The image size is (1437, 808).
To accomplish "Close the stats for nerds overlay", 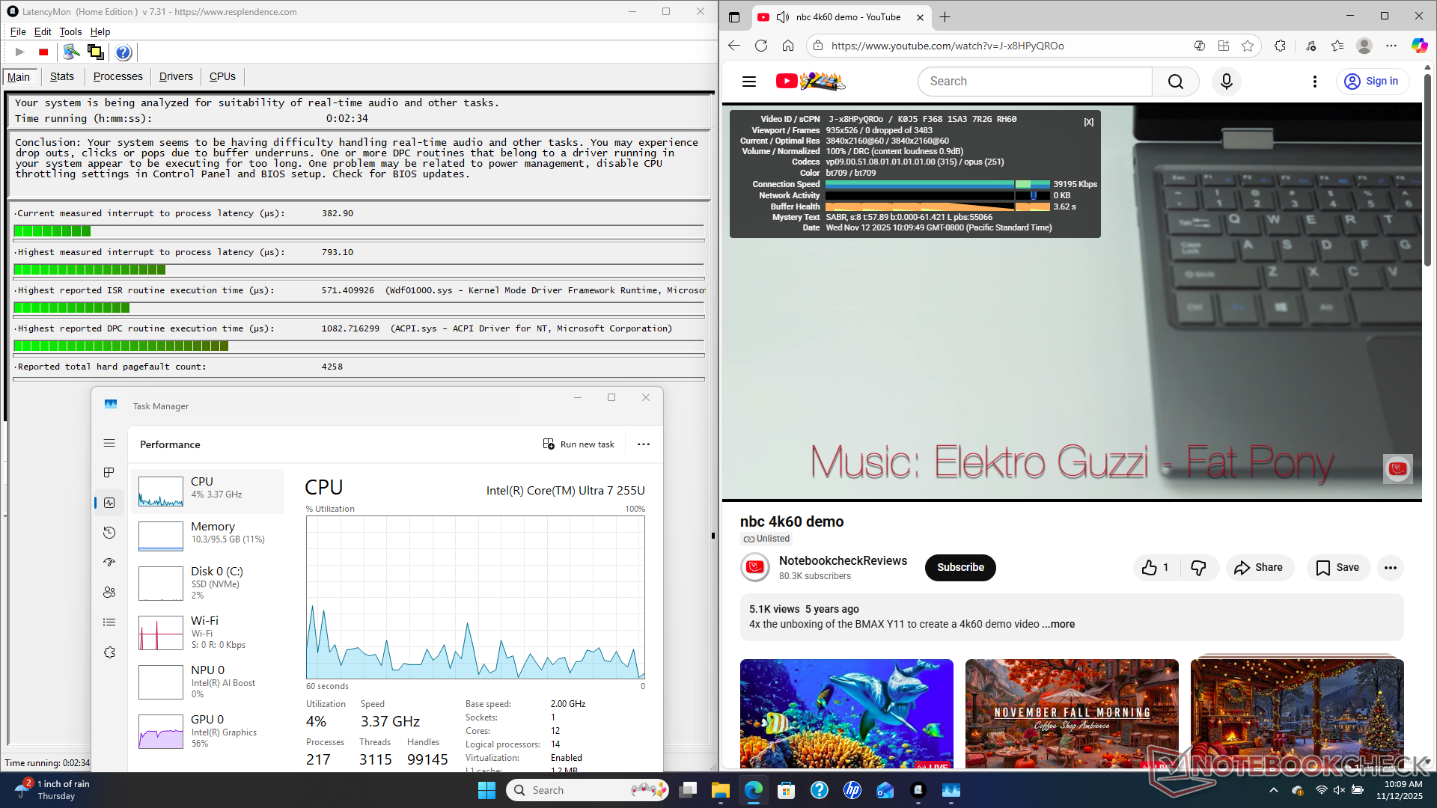I will tap(1088, 122).
